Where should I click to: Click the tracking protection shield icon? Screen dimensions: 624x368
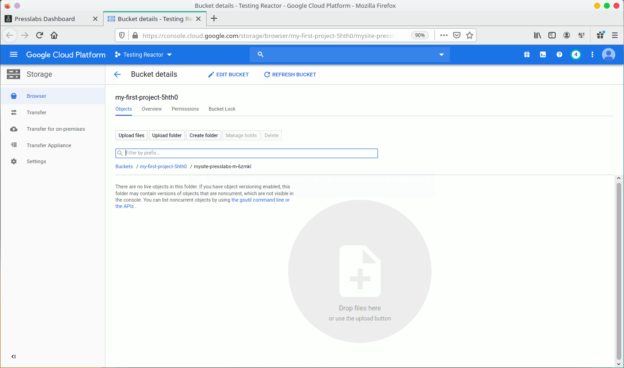(x=122, y=35)
